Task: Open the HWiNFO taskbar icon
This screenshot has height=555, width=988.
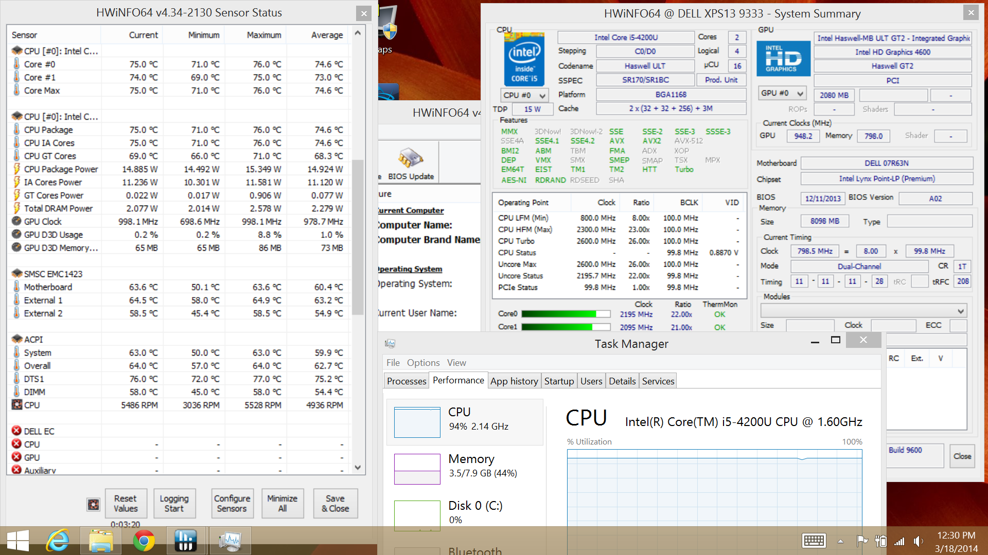Action: click(x=185, y=541)
